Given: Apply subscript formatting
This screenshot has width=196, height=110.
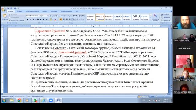Looking at the screenshot, I should [x=41, y=19].
